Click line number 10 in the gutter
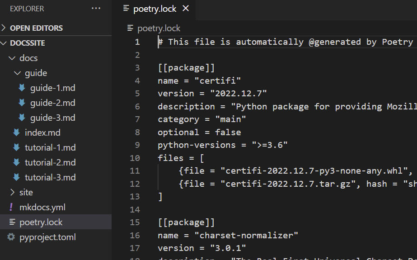Viewport: 417px width, 260px height. pyautogui.click(x=135, y=158)
